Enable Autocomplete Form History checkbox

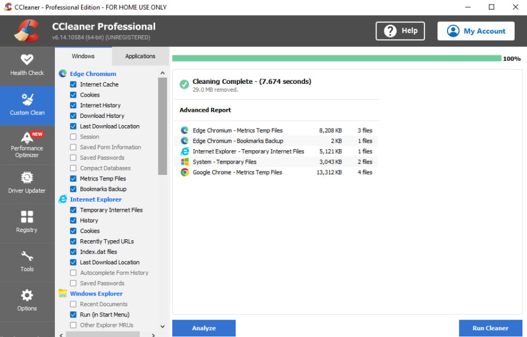(73, 273)
